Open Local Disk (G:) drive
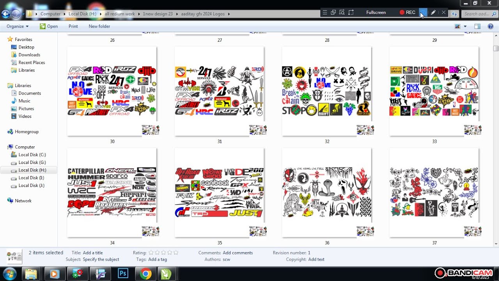499x281 pixels. (32, 162)
